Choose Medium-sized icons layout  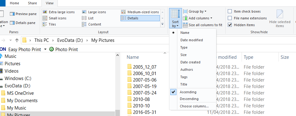[140, 12]
